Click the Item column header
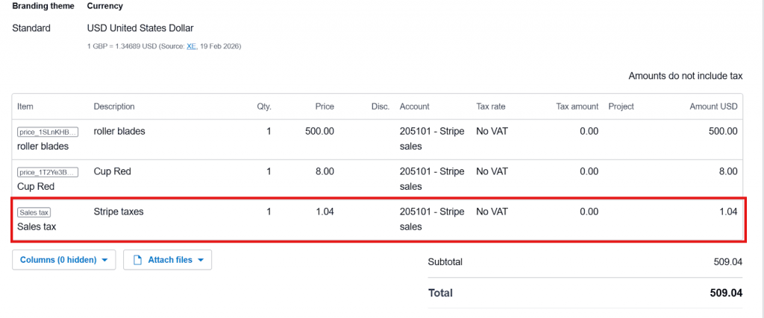The image size is (764, 318). tap(25, 106)
